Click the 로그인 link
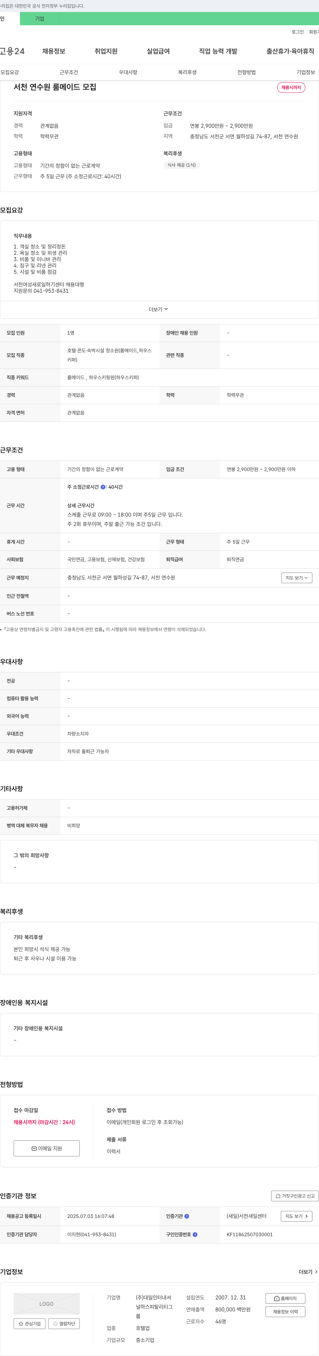This screenshot has height=1356, width=319. click(x=297, y=32)
